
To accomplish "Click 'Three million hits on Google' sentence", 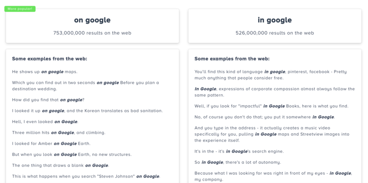I will click(x=59, y=133).
